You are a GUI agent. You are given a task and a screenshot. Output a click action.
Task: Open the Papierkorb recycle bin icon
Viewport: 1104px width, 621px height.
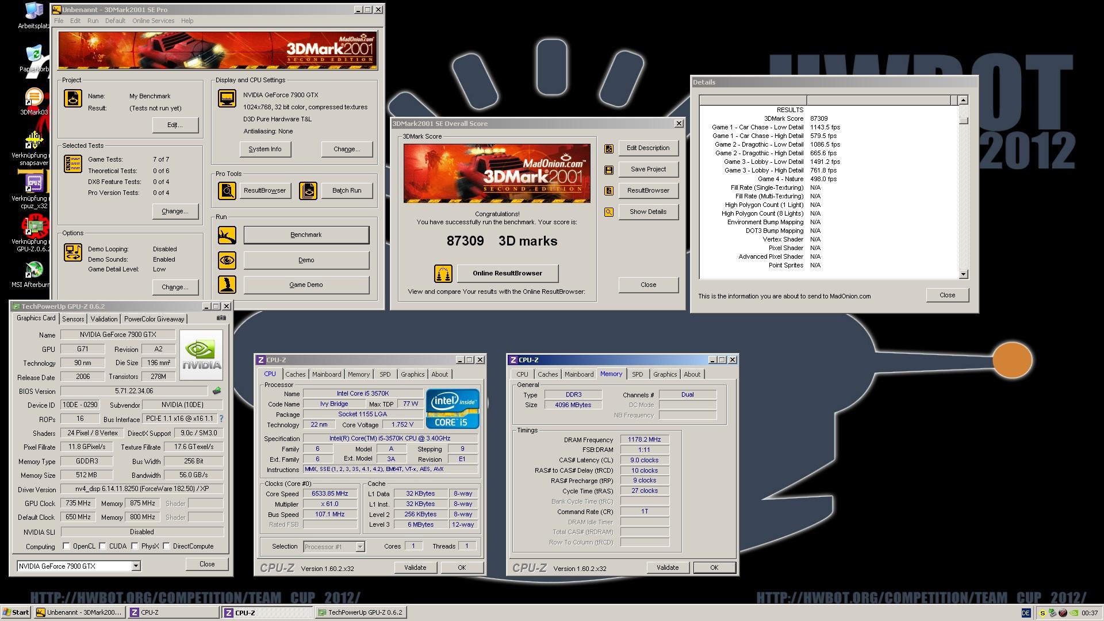[34, 59]
